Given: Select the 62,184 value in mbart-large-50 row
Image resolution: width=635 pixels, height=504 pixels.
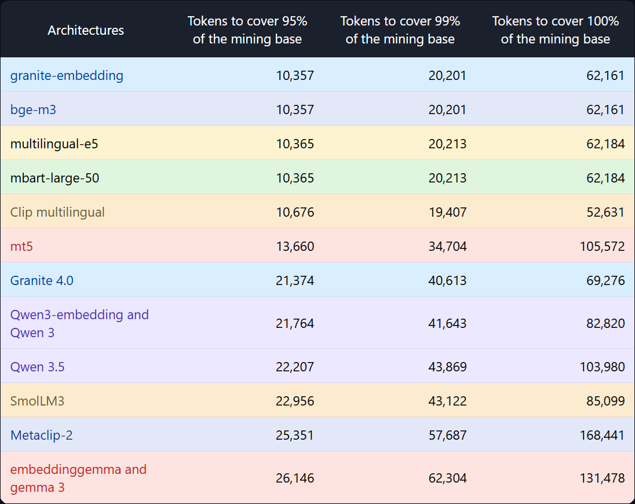Looking at the screenshot, I should point(605,178).
